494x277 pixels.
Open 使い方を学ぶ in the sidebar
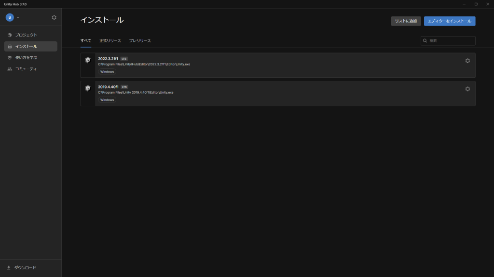click(x=30, y=58)
